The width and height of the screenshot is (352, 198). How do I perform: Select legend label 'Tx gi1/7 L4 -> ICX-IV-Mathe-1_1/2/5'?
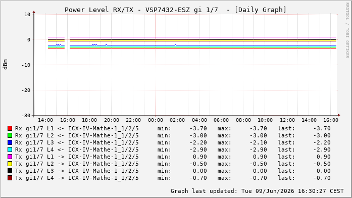click(77, 178)
